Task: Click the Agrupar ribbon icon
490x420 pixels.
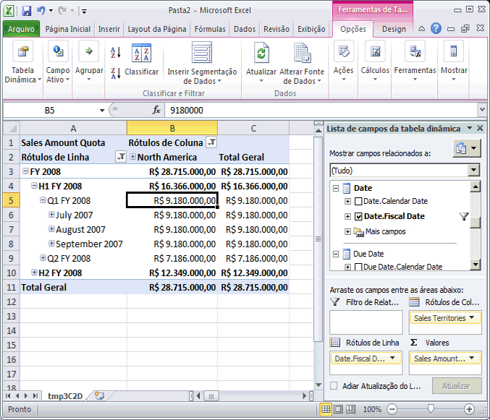Action: pos(89,53)
